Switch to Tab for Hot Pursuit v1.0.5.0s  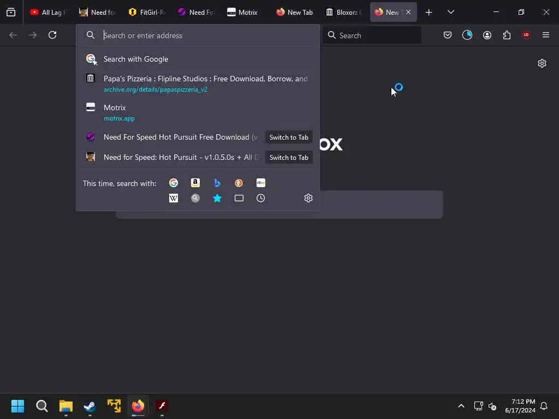coord(289,158)
